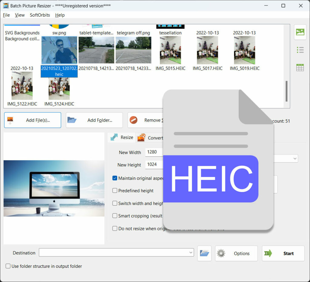Close the Batch Picture Resizer window
Image resolution: width=310 pixels, height=282 pixels.
pyautogui.click(x=301, y=5)
